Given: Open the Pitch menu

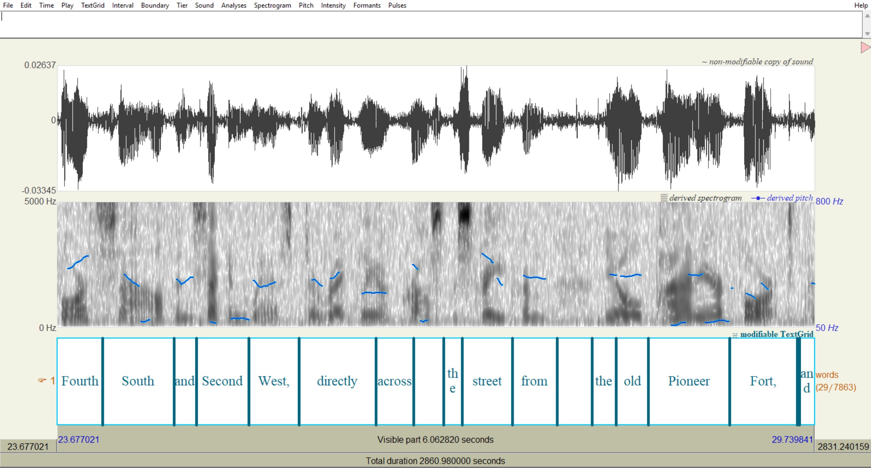Looking at the screenshot, I should point(306,5).
